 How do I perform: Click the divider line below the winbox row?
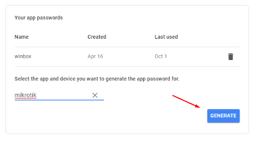click(127, 66)
